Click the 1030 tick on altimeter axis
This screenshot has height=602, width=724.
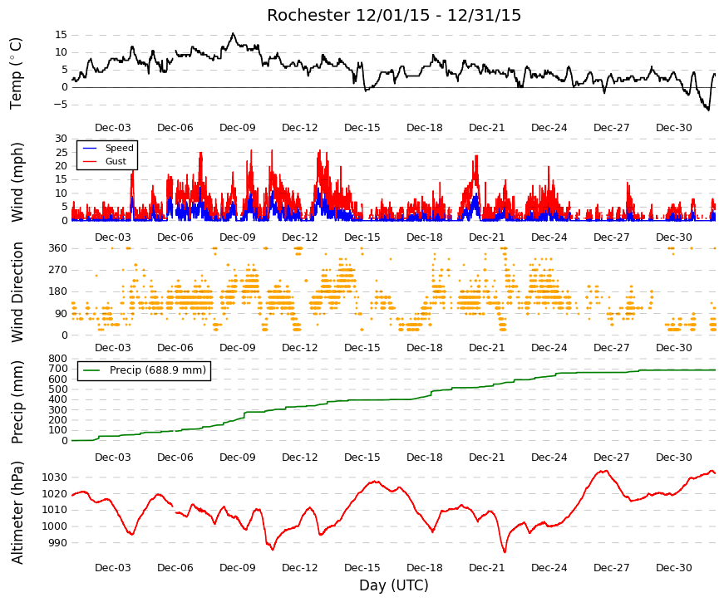coord(55,477)
